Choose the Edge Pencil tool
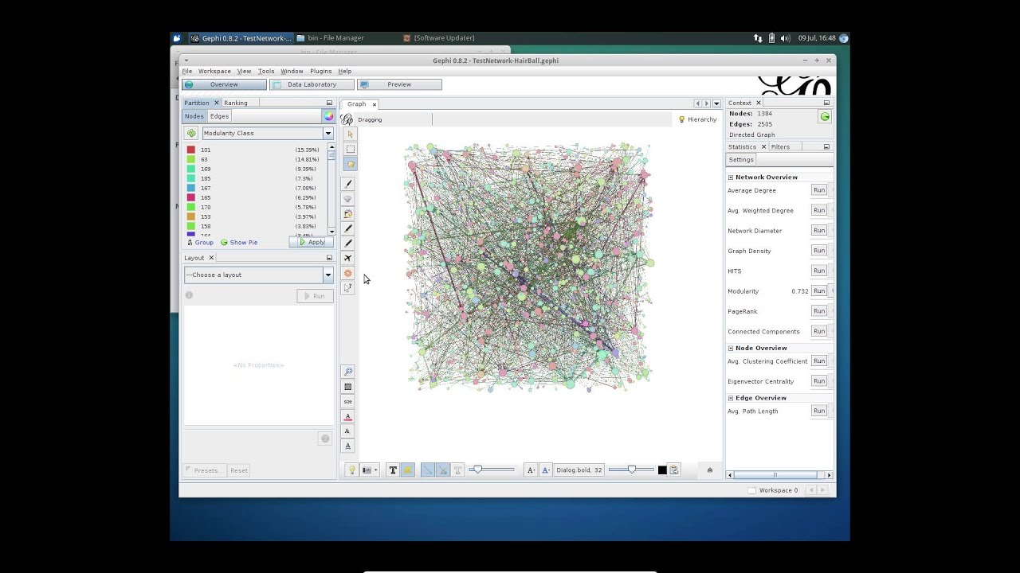This screenshot has height=573, width=1020. tap(348, 244)
